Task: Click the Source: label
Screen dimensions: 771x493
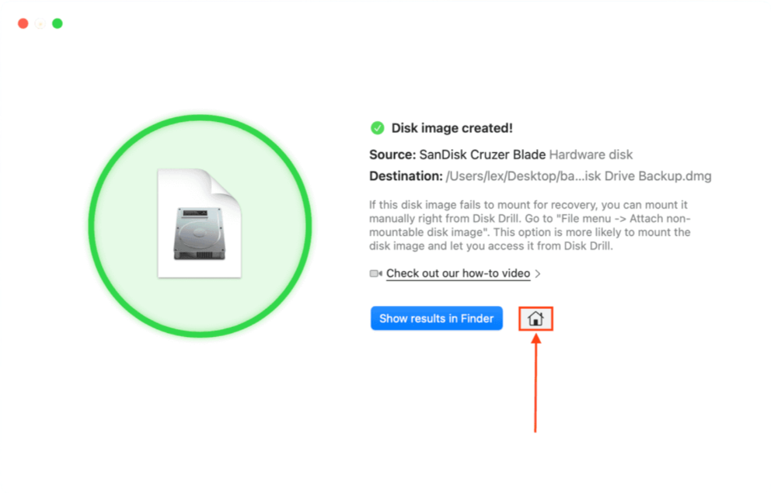Action: [x=392, y=154]
